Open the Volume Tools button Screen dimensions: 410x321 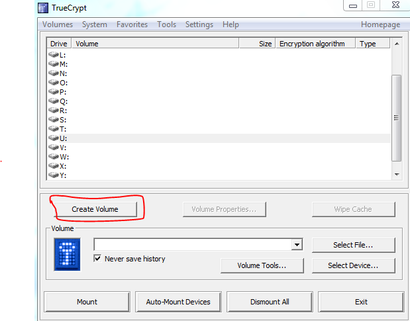click(262, 265)
